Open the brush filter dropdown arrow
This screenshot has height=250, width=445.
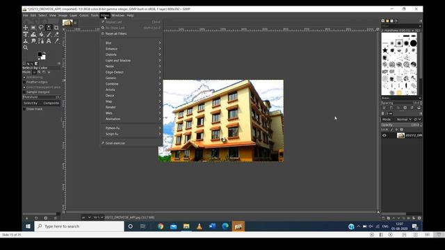420,26
